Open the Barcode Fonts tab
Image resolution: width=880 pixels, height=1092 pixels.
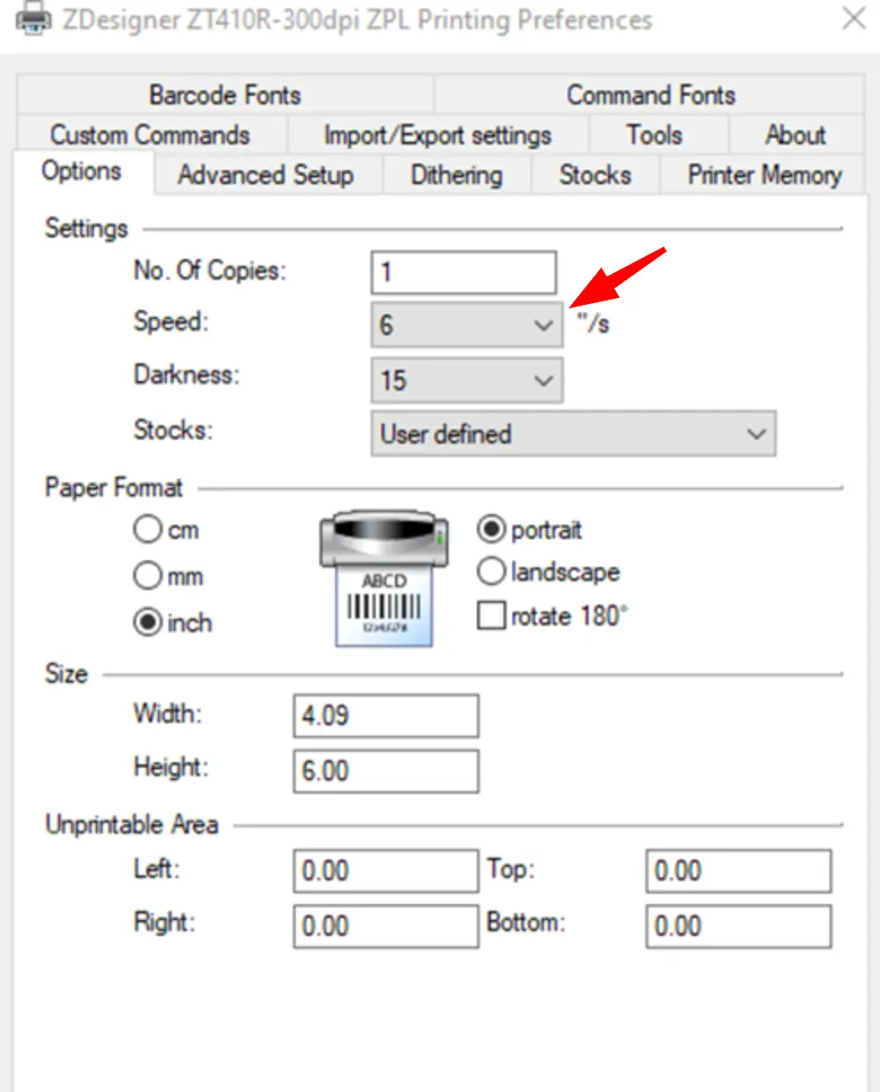coord(225,95)
